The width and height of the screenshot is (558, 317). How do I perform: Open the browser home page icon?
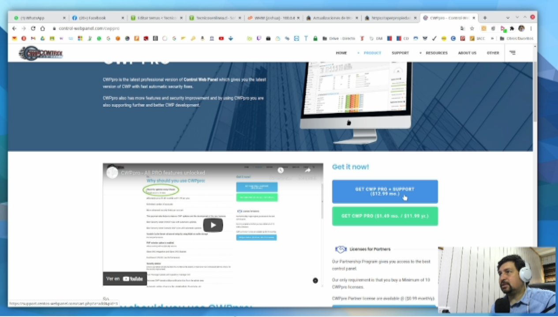click(x=42, y=28)
